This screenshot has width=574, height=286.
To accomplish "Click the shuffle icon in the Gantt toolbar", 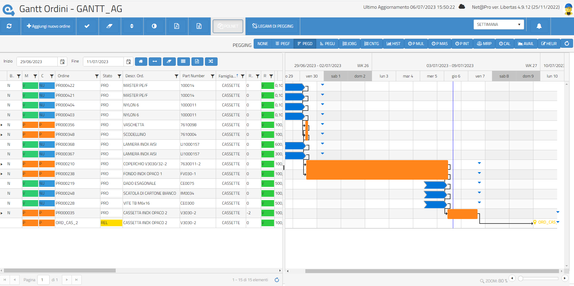I will click(211, 62).
